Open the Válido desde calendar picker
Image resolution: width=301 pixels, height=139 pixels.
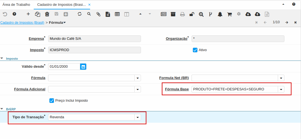point(83,67)
